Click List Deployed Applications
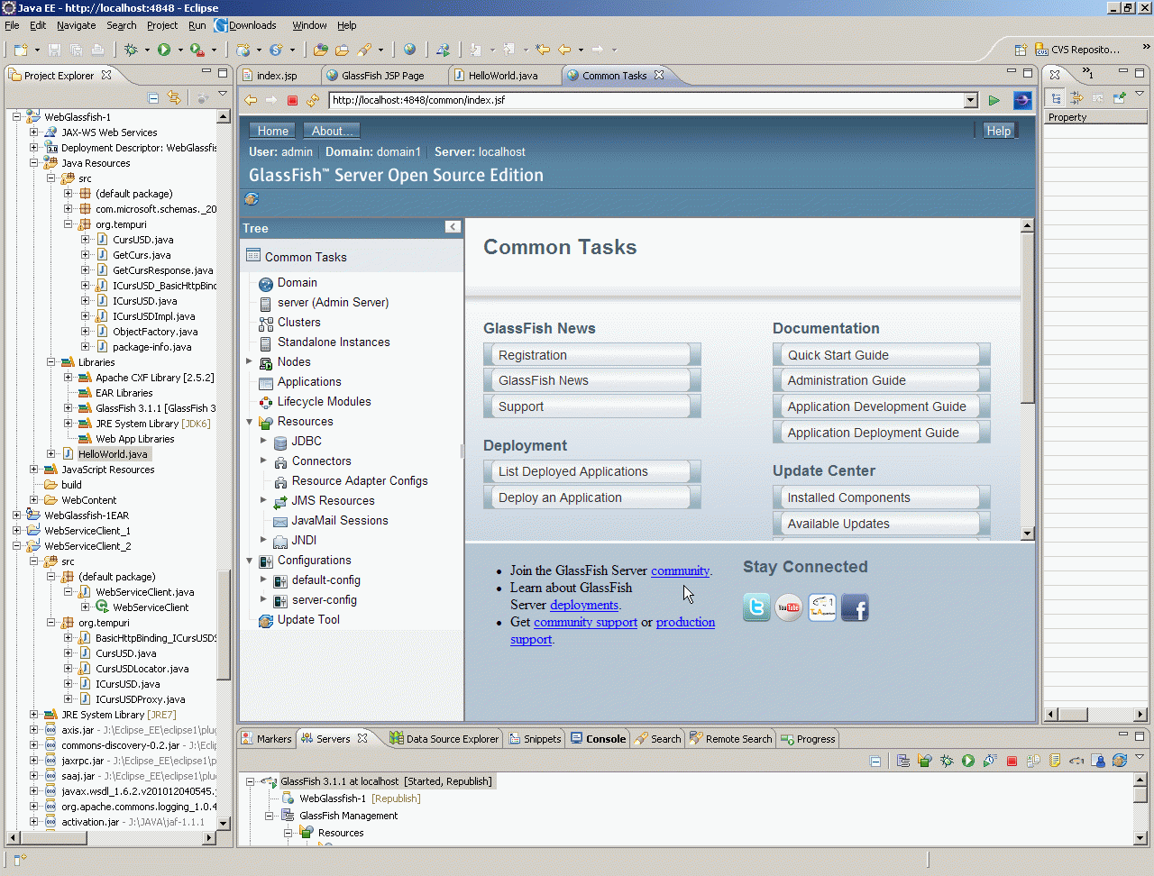1154x876 pixels. point(591,471)
